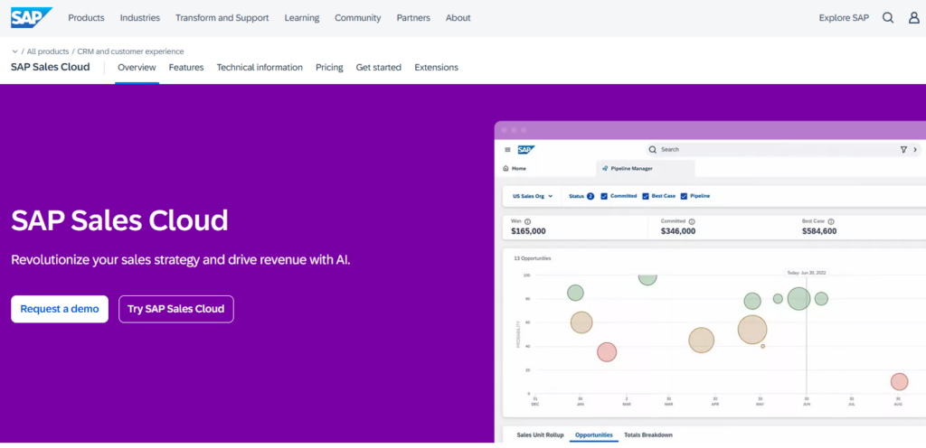Open the Industries menu

click(140, 18)
